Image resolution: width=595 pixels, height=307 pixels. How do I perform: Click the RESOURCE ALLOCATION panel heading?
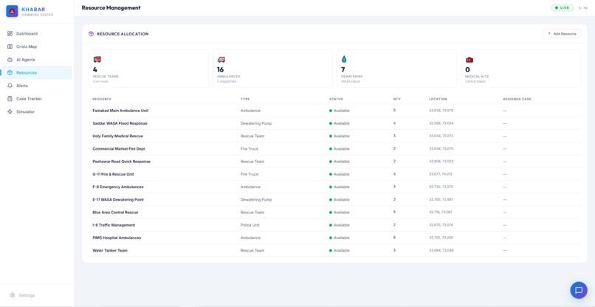pos(123,34)
